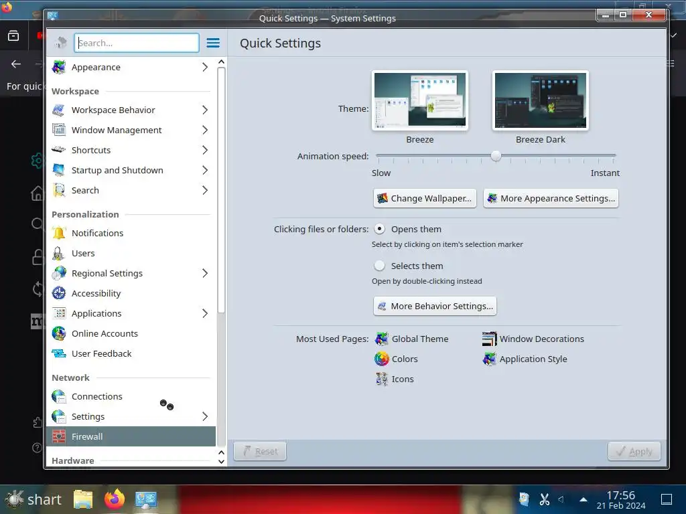Screen dimensions: 686x514
Task: Click the volume speaker tray icon
Action: click(x=561, y=499)
